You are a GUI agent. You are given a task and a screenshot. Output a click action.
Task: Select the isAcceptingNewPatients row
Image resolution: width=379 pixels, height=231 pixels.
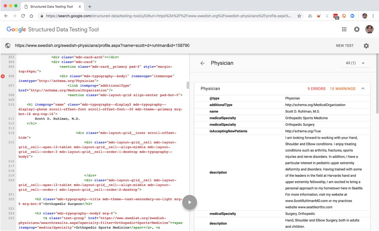click(282, 131)
